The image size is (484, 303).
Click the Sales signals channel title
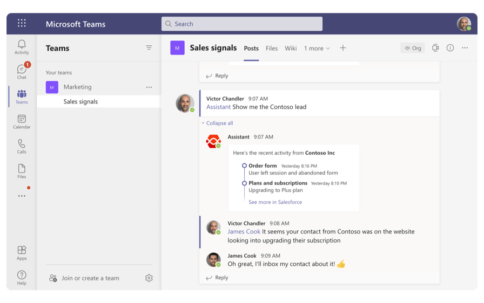pos(213,48)
